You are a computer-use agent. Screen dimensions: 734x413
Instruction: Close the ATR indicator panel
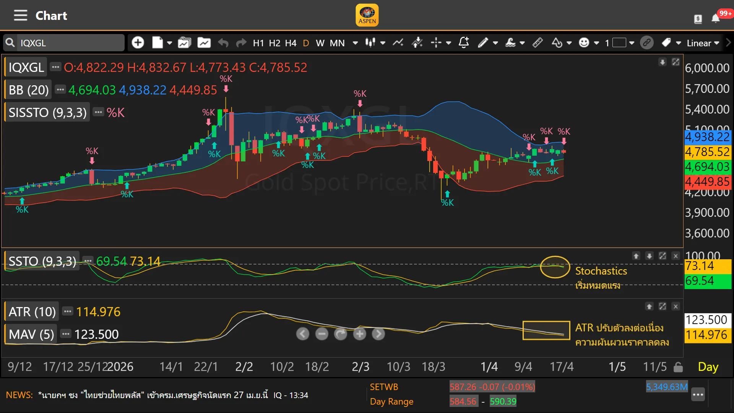[676, 306]
